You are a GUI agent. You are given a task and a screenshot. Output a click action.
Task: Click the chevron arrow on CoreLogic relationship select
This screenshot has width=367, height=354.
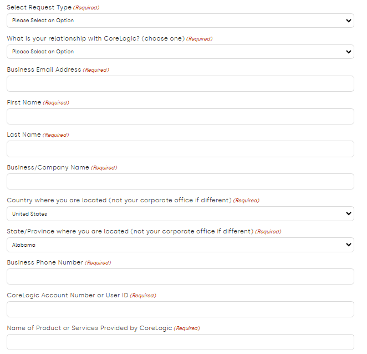[x=349, y=52]
